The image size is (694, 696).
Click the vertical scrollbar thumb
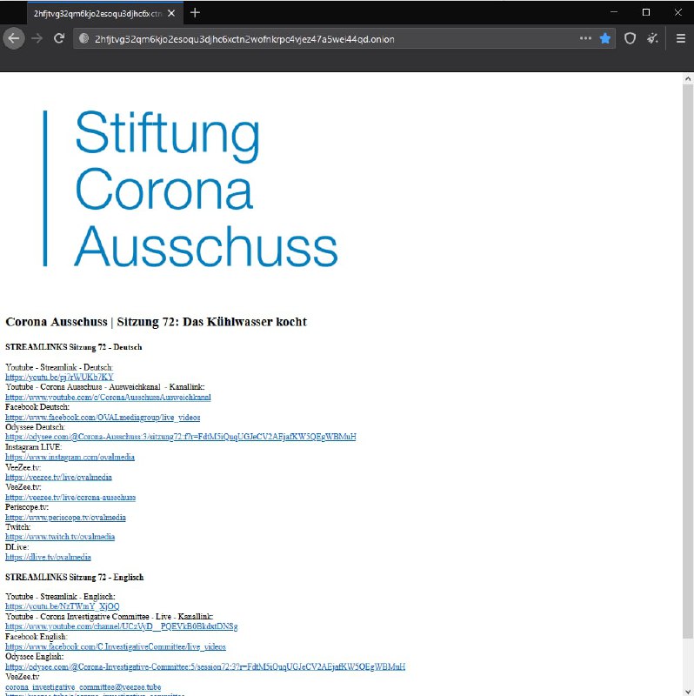(688, 362)
